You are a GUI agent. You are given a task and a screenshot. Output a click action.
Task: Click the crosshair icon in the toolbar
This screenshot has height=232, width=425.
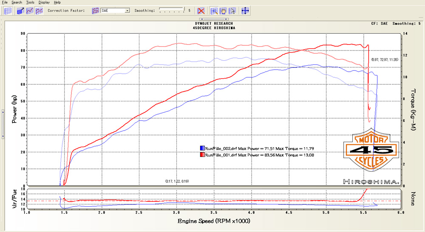click(x=245, y=11)
